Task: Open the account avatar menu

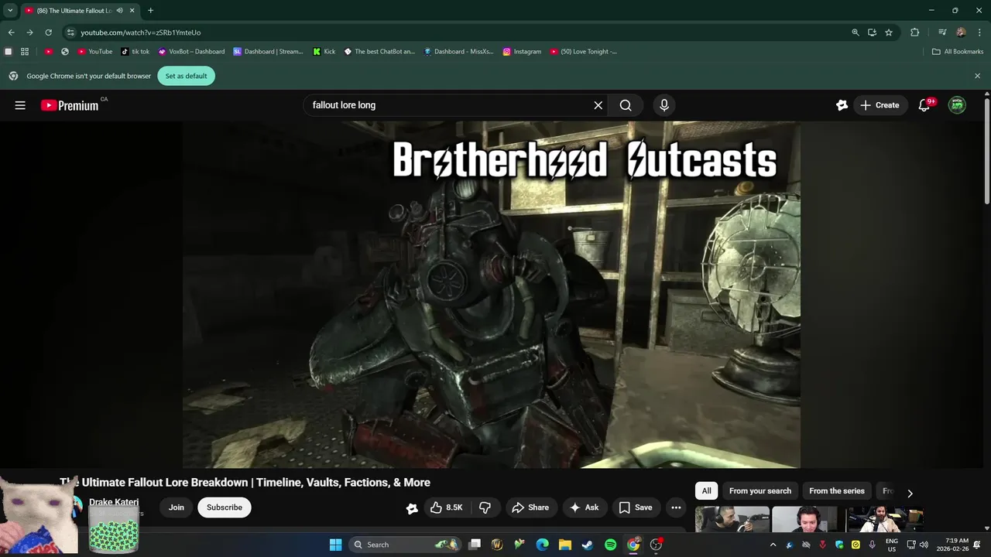Action: [957, 105]
